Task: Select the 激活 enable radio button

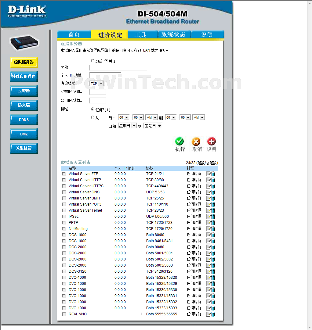Action: [93, 61]
